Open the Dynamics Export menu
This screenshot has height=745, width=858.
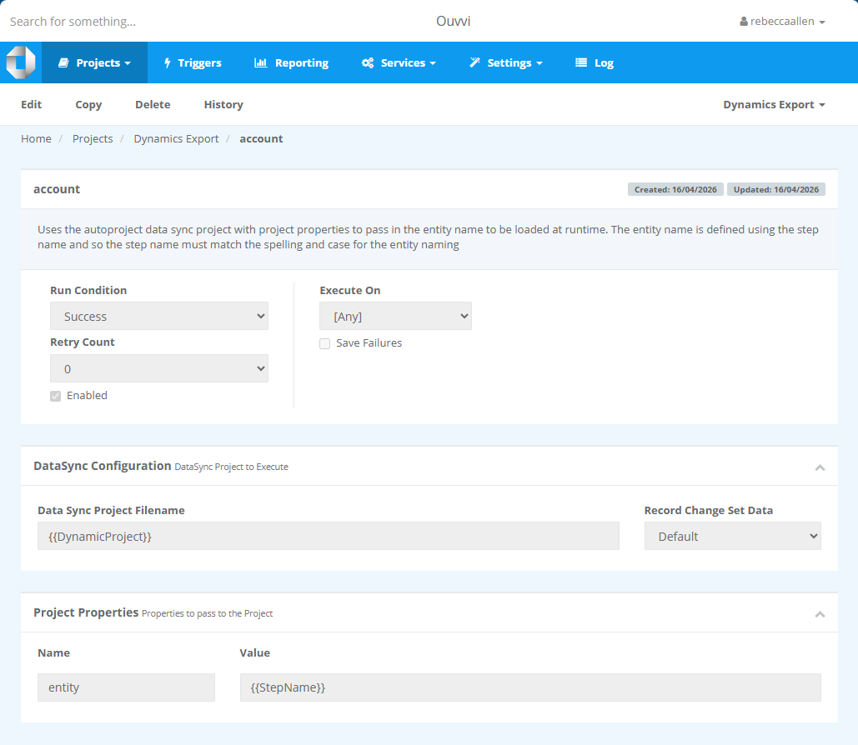pos(773,104)
